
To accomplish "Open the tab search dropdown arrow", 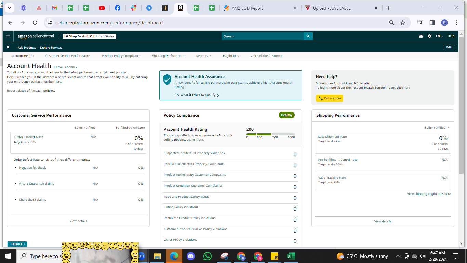I will click(x=9, y=8).
